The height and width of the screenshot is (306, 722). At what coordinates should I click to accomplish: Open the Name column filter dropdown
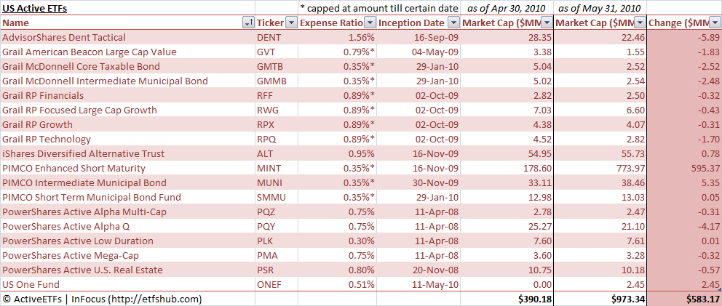(x=249, y=23)
